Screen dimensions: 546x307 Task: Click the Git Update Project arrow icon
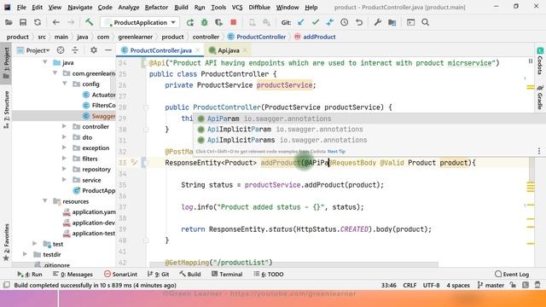click(x=301, y=23)
